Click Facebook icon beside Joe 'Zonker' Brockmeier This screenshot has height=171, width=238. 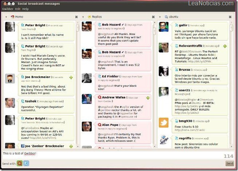[x=23, y=146]
